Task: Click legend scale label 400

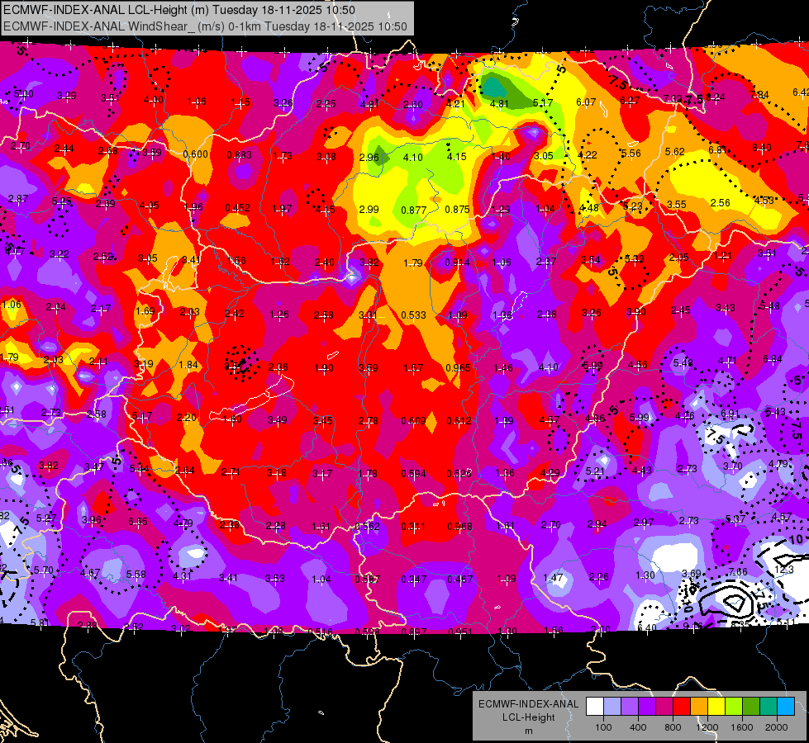Action: [x=638, y=727]
